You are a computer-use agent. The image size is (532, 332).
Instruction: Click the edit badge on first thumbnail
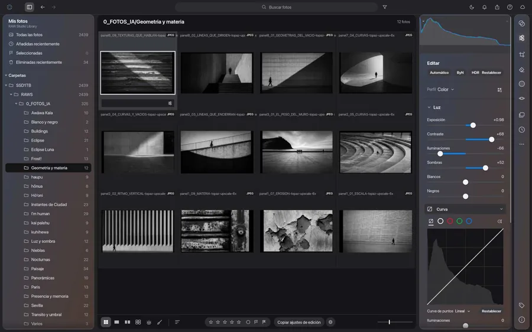click(170, 103)
